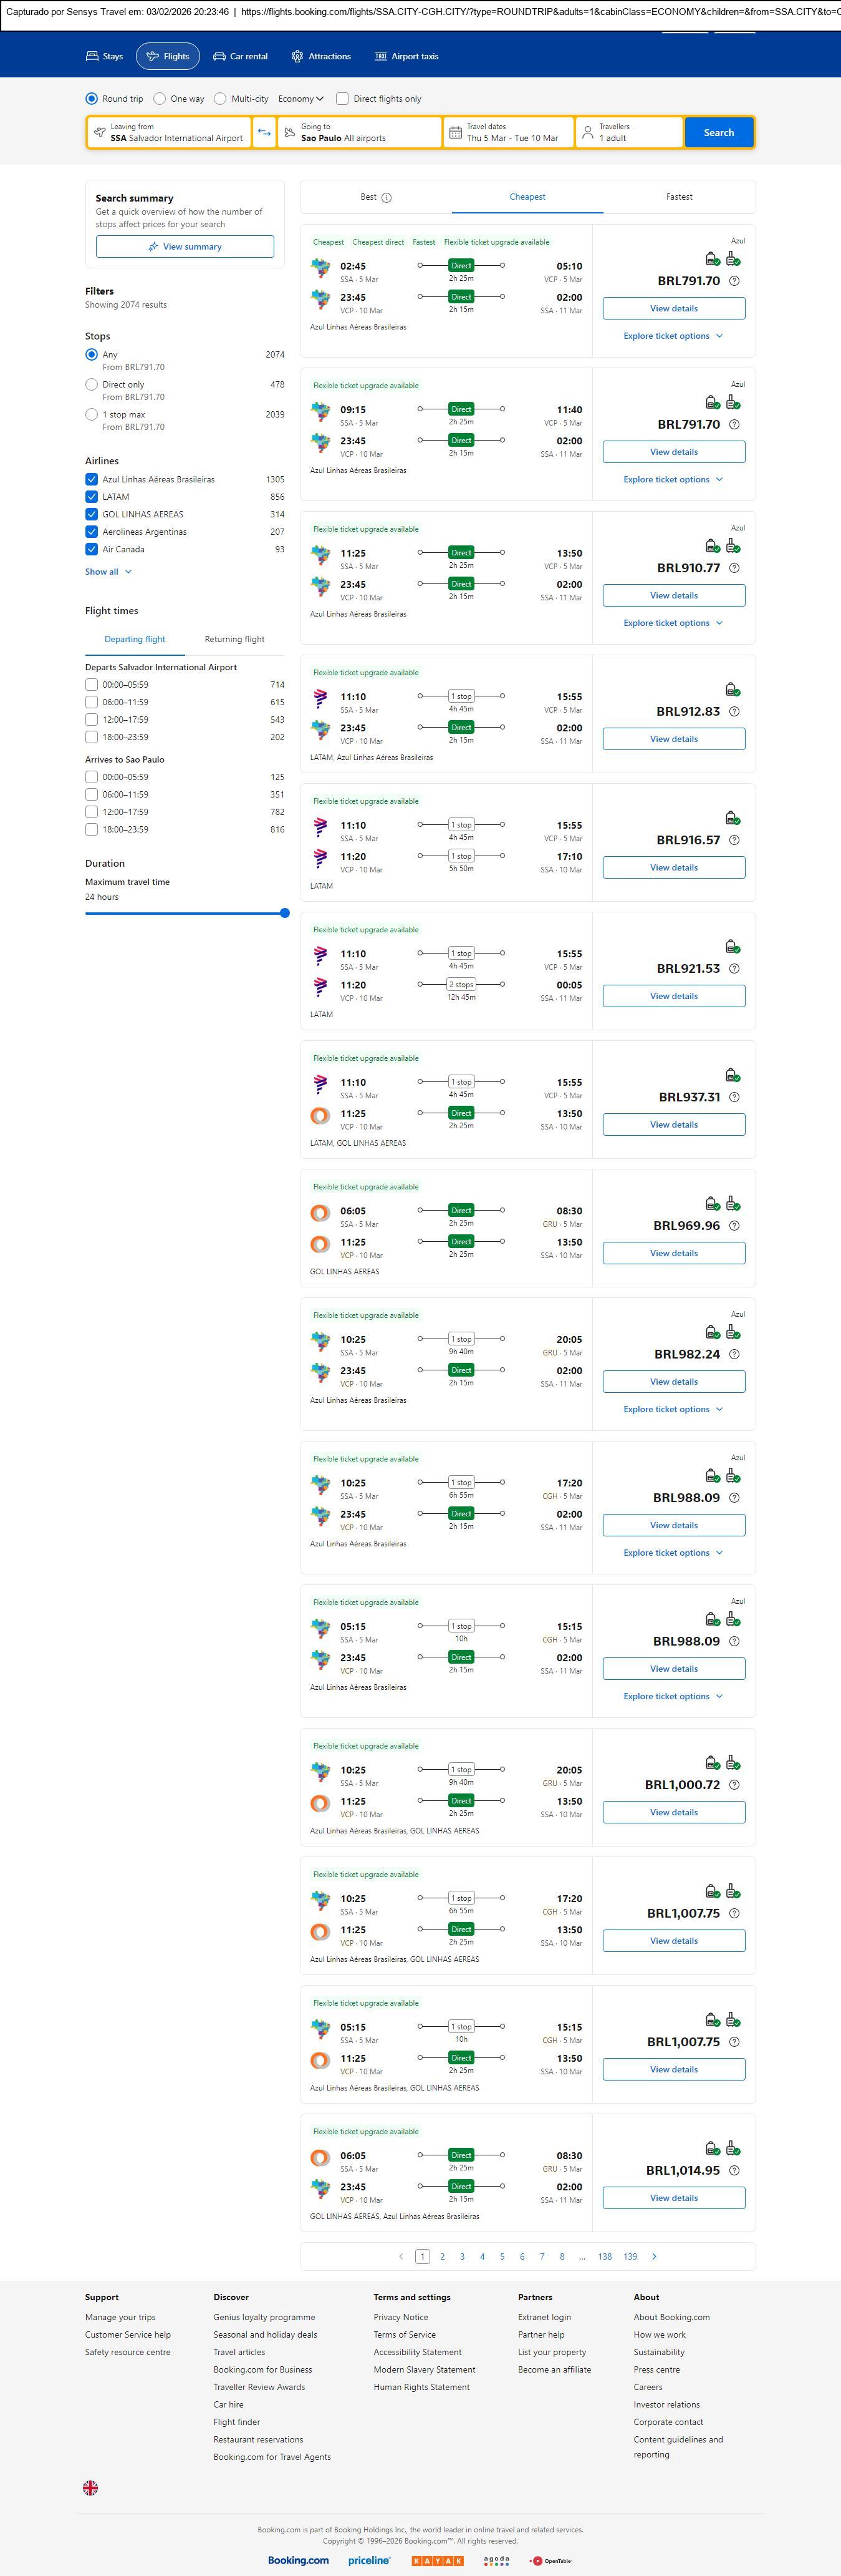Image resolution: width=841 pixels, height=2576 pixels.
Task: Expand the airlines list with Show all
Action: pos(108,572)
